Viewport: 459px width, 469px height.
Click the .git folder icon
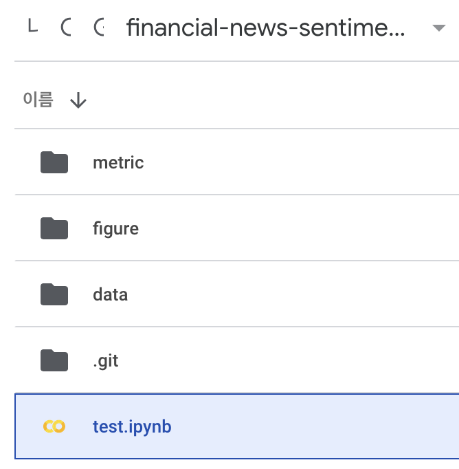[54, 360]
